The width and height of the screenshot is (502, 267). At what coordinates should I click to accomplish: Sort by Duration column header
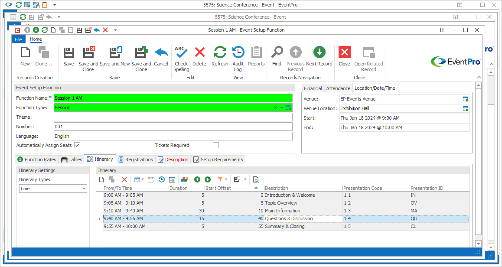187,188
